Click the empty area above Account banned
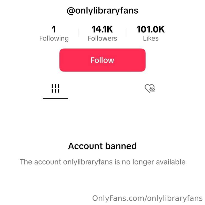The width and height of the screenshot is (205, 205). click(x=102, y=120)
